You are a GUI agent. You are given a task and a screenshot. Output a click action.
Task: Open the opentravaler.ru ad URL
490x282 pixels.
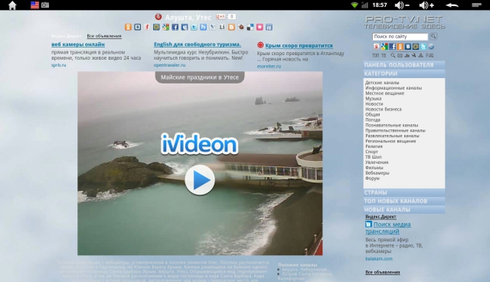pyautogui.click(x=169, y=65)
